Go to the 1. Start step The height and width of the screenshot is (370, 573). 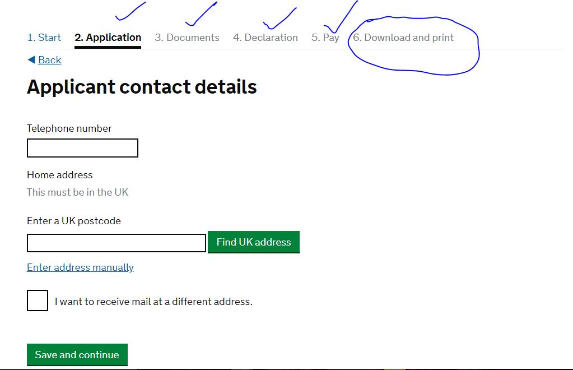[44, 38]
